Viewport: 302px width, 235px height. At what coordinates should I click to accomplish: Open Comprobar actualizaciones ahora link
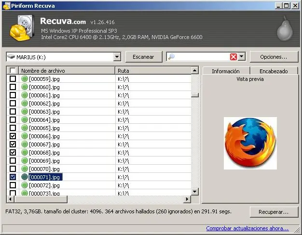(x=247, y=228)
